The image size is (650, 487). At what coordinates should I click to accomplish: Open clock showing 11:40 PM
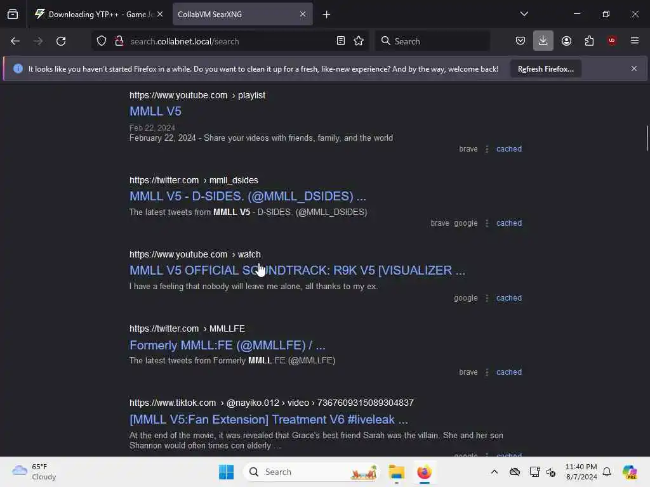coord(581,472)
